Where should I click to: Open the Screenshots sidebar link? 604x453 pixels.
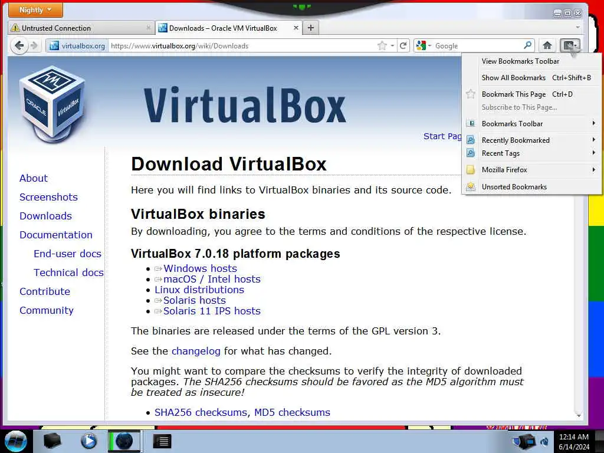click(48, 197)
